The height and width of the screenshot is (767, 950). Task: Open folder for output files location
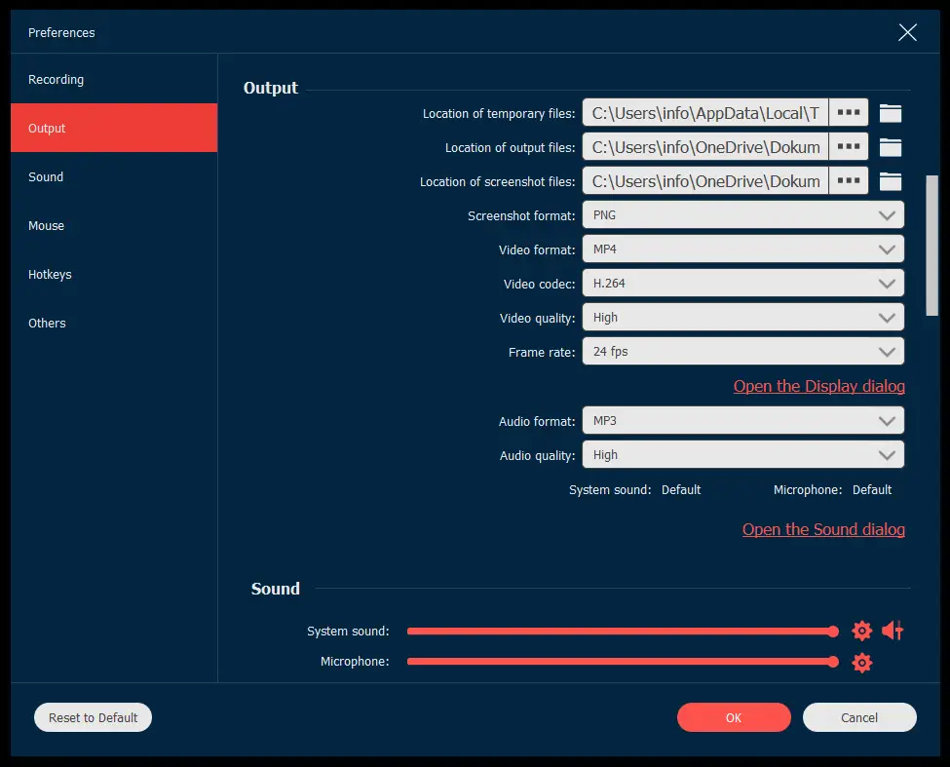tap(890, 147)
